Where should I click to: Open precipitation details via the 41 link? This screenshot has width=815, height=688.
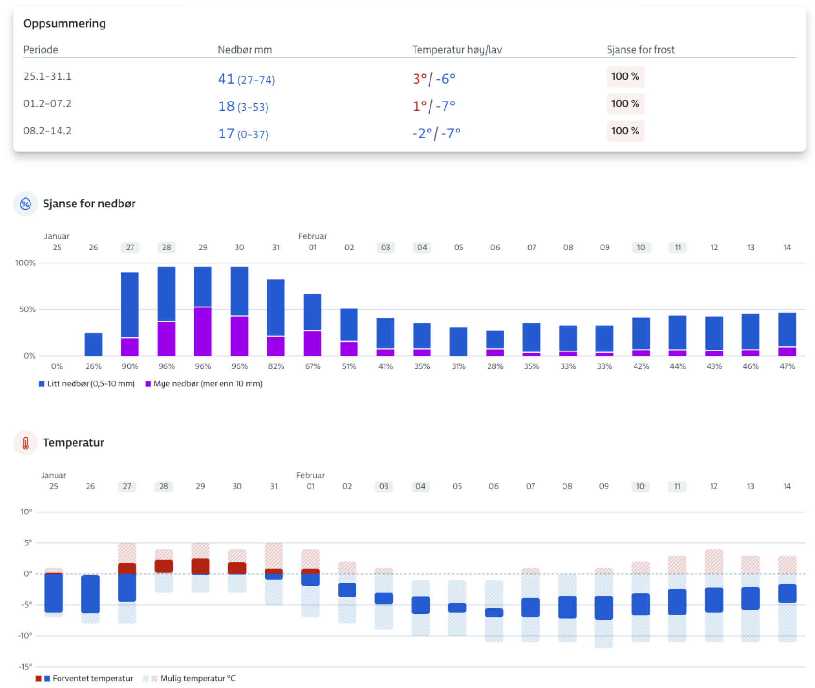tap(225, 78)
